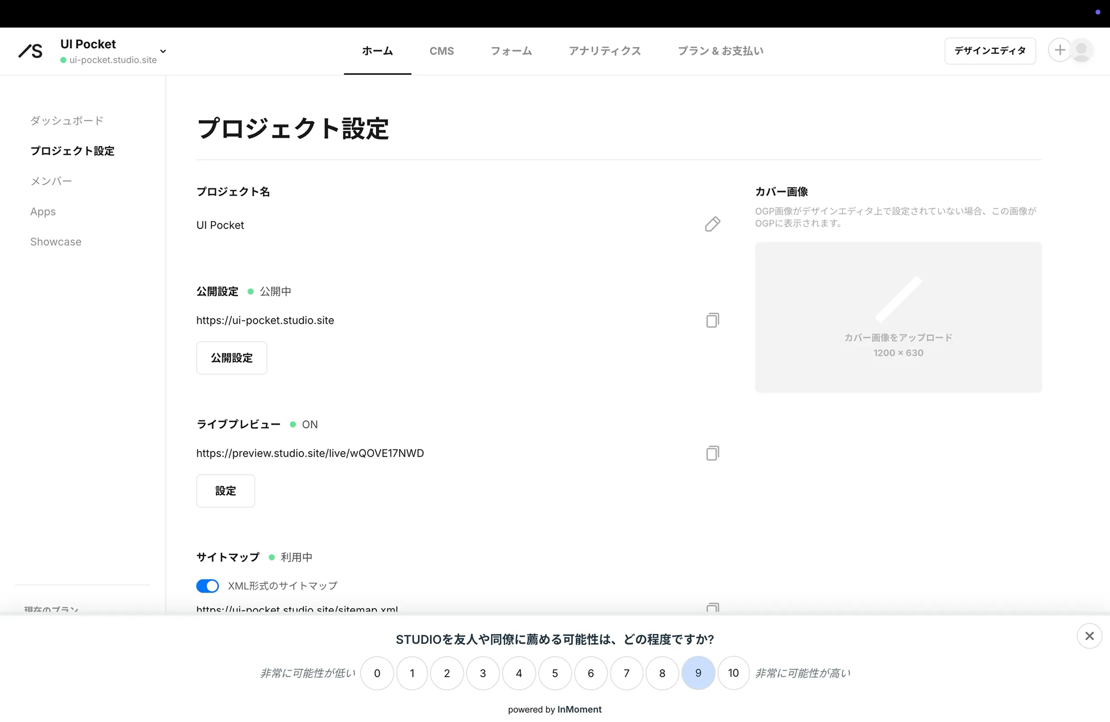
Task: Click the live preview ON status
Action: pos(310,424)
